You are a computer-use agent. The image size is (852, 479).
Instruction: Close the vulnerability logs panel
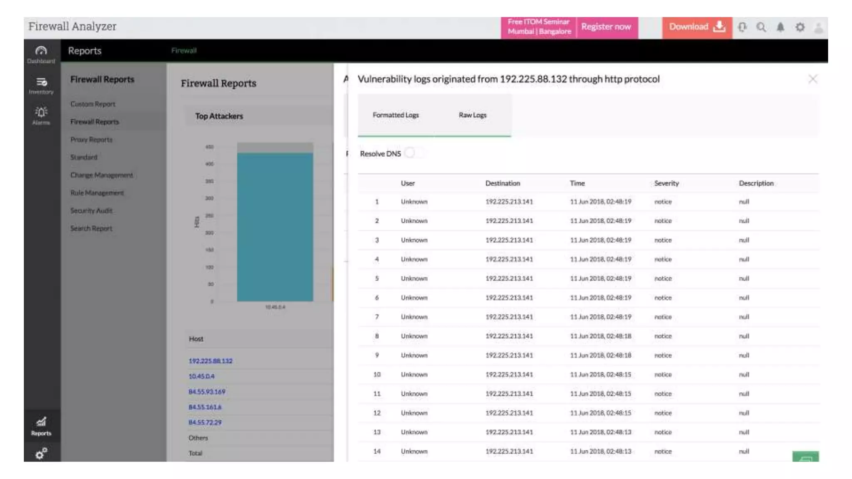(812, 79)
